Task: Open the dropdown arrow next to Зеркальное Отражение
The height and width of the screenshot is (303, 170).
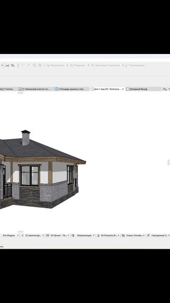Action: 123,65
